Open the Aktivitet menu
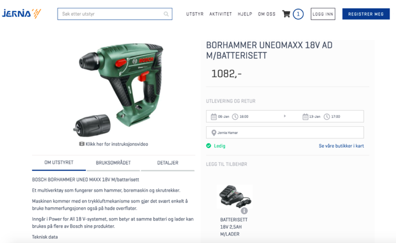The height and width of the screenshot is (243, 396). [220, 14]
